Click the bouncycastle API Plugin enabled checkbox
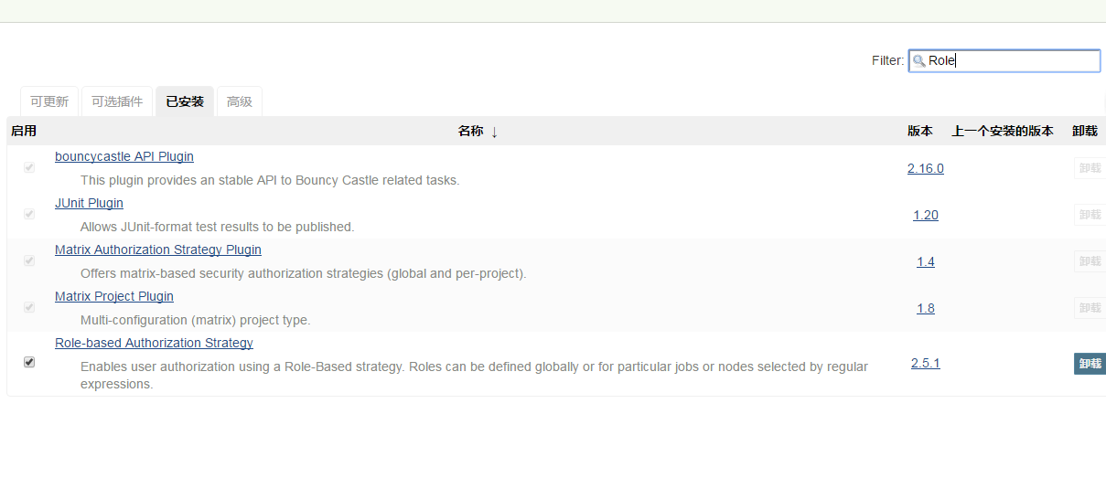Image resolution: width=1106 pixels, height=478 pixels. click(29, 167)
